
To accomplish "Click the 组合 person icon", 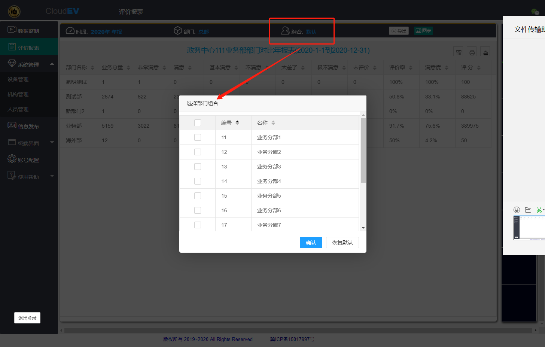I will pyautogui.click(x=286, y=30).
